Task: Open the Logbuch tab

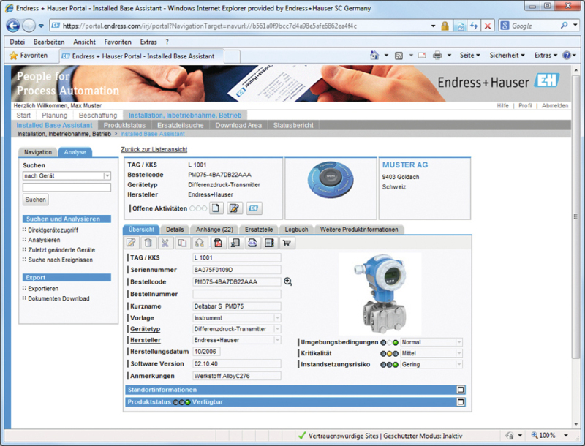Action: coord(296,230)
